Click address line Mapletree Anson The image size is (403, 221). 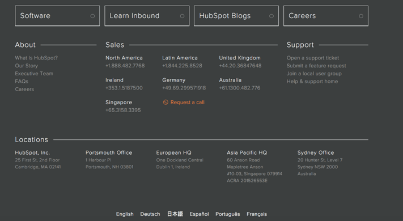(x=245, y=167)
